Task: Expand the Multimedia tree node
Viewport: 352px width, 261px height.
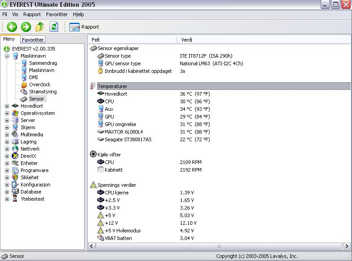Action: [x=7, y=135]
